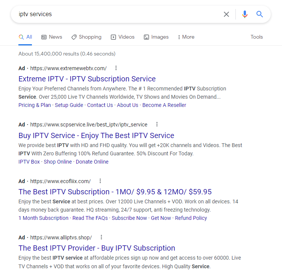The height and width of the screenshot is (278, 282).
Task: Open the Tools filter options
Action: (256, 37)
